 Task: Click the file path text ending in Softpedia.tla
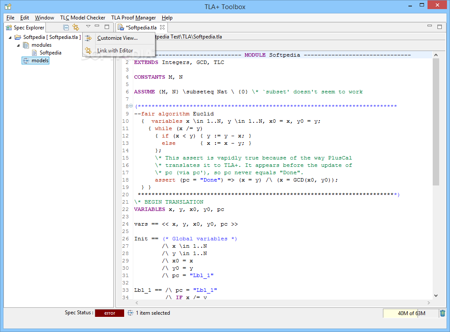coord(189,37)
